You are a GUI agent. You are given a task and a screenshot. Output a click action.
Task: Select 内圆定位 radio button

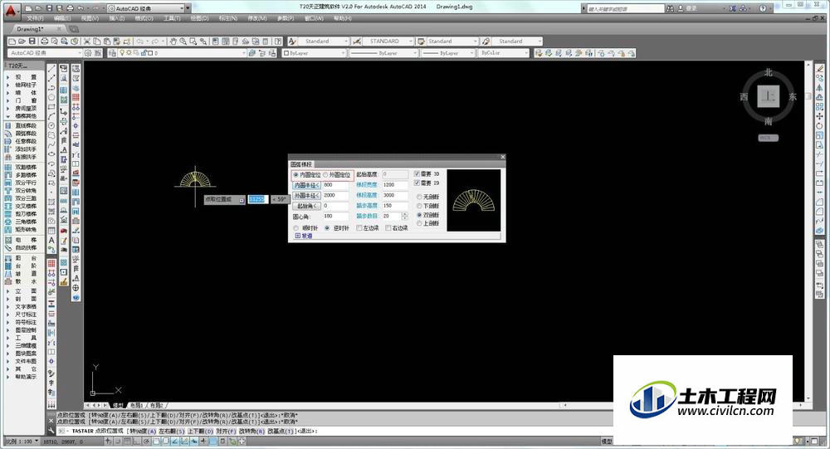[296, 175]
